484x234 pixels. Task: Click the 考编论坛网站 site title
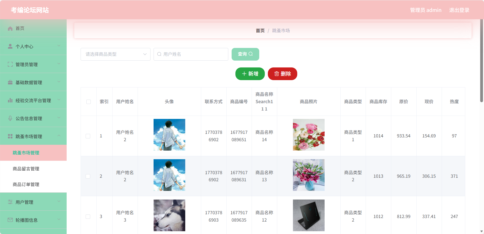[x=30, y=10]
